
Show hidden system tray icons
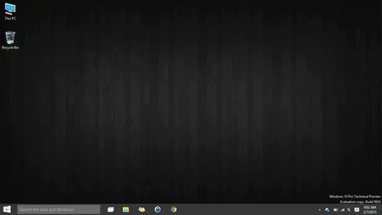(x=320, y=210)
